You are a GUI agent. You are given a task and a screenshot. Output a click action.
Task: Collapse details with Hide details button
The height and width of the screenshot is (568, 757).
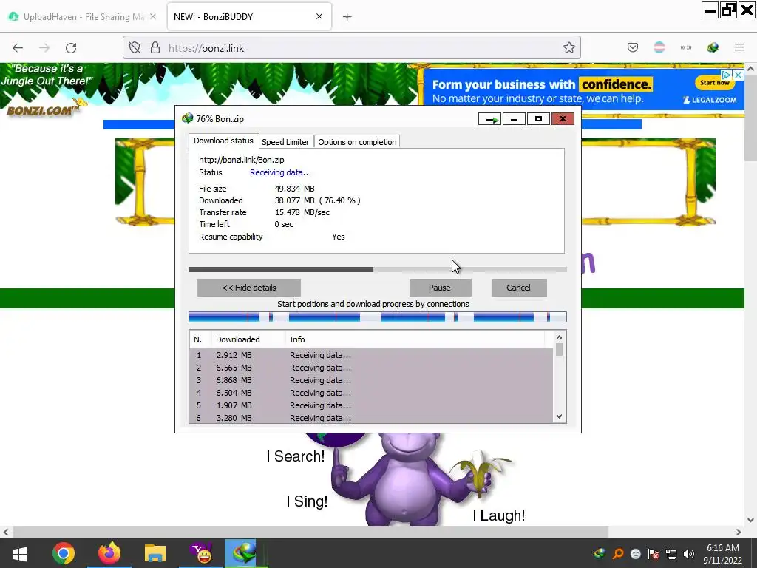(249, 288)
